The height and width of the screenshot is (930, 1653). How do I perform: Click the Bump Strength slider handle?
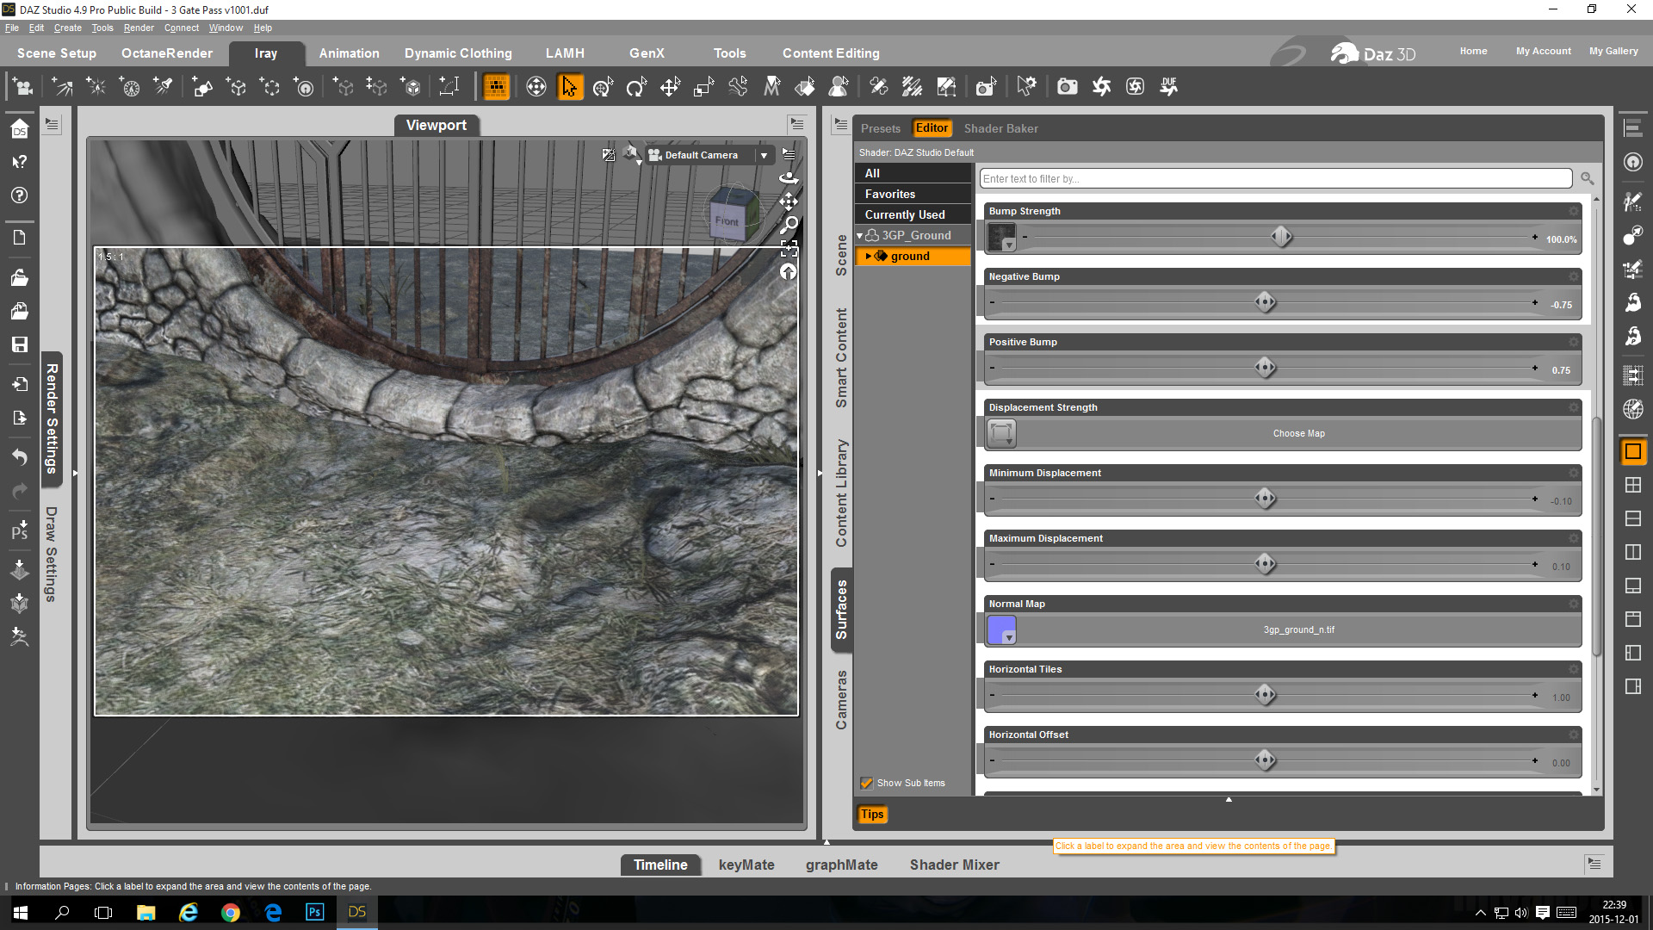1281,237
